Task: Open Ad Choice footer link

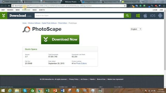Action: point(84,79)
